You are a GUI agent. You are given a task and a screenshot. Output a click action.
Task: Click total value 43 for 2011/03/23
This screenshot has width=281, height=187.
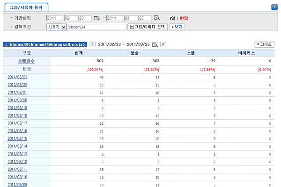coord(102,78)
